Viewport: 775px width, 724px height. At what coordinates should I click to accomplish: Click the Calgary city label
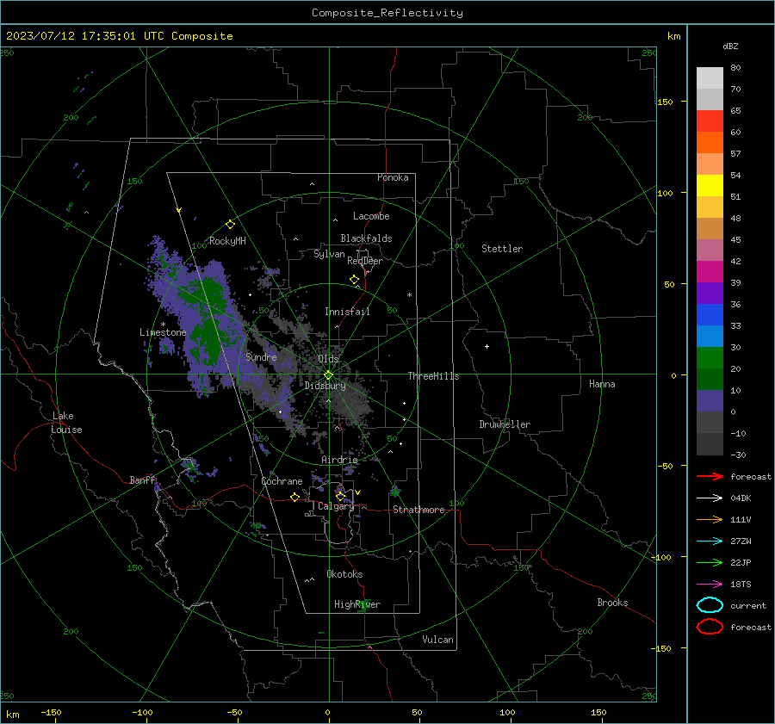(336, 506)
